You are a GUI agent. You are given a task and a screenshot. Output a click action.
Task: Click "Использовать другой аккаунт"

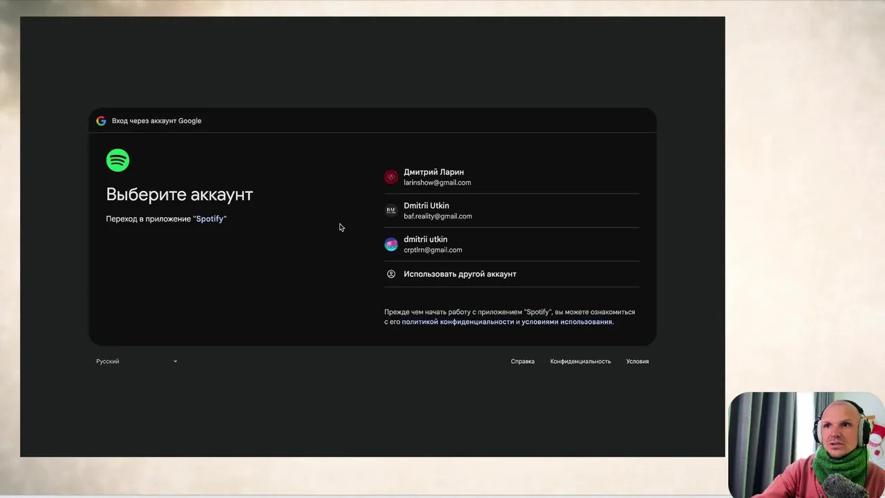[x=512, y=274]
